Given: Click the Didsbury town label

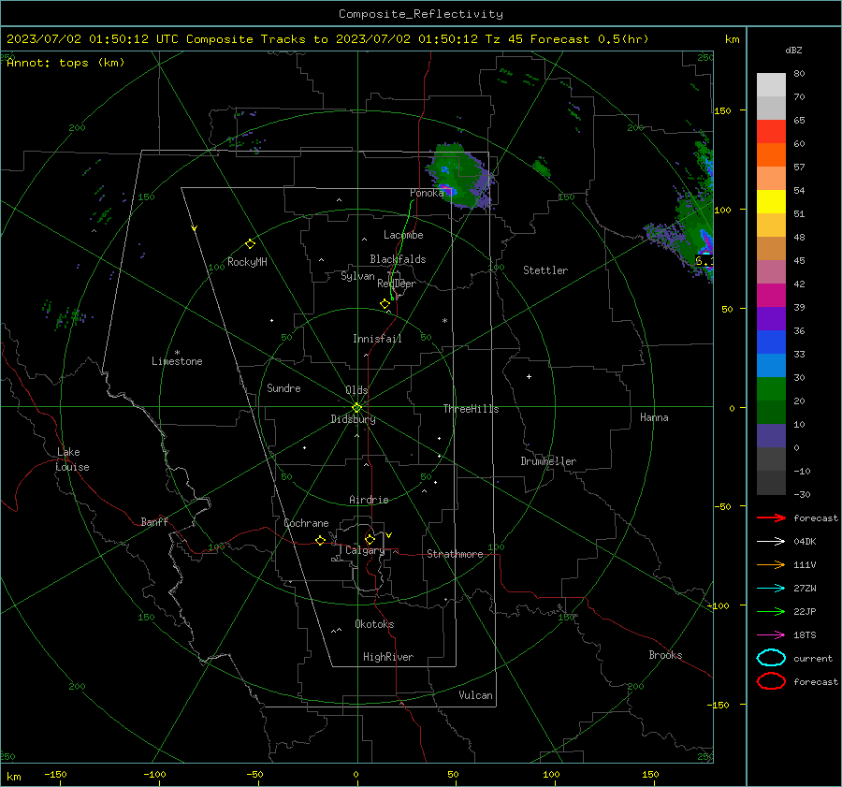Looking at the screenshot, I should click(353, 419).
